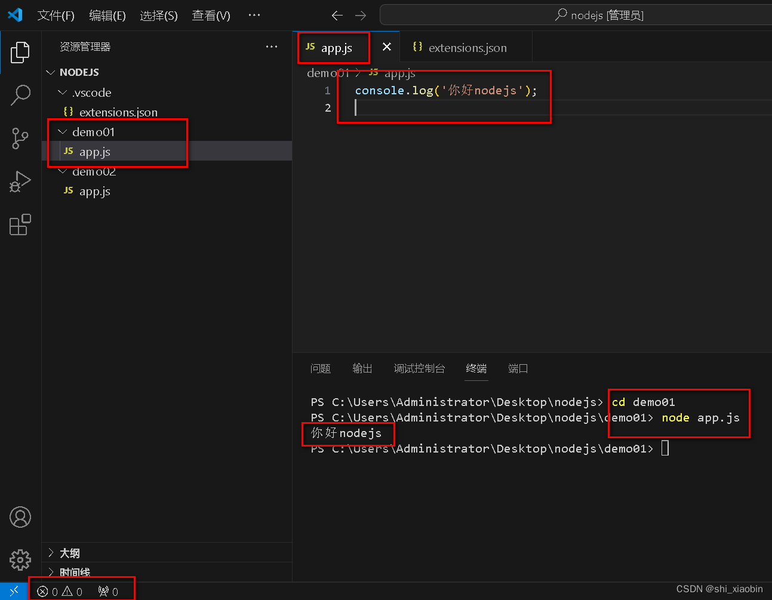Open the Search view in activity bar
The image size is (772, 600).
click(x=20, y=95)
